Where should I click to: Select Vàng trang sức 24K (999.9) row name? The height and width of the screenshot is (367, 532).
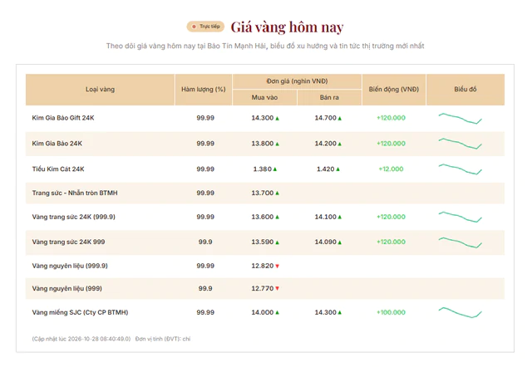click(x=74, y=217)
